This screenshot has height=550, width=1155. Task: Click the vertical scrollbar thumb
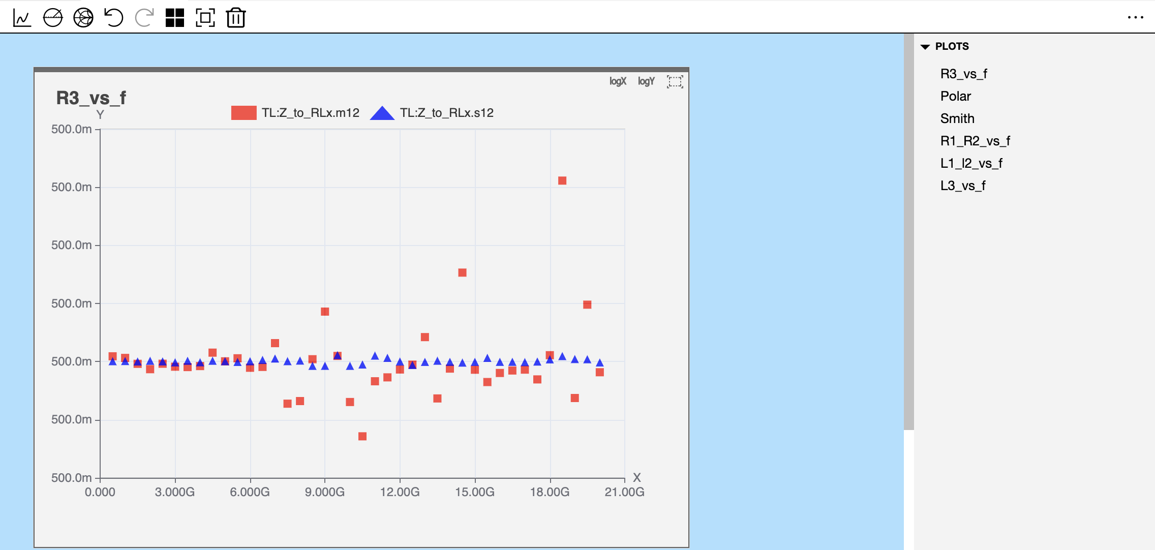pyautogui.click(x=908, y=231)
